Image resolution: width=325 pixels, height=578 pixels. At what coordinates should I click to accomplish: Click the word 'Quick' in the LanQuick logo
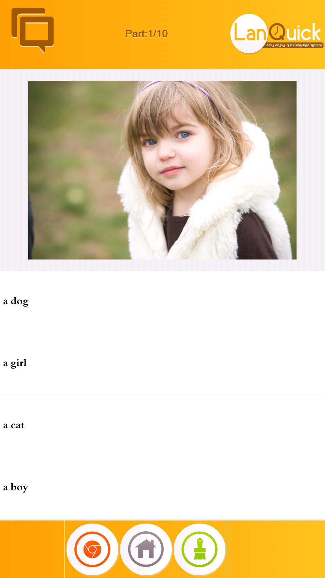295,32
